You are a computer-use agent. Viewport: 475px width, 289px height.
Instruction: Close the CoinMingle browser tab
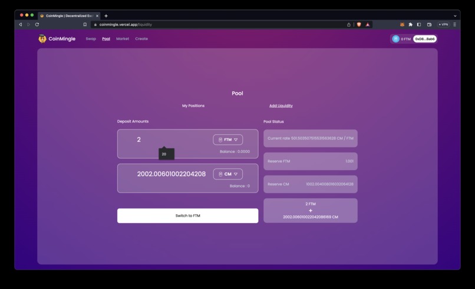(97, 16)
